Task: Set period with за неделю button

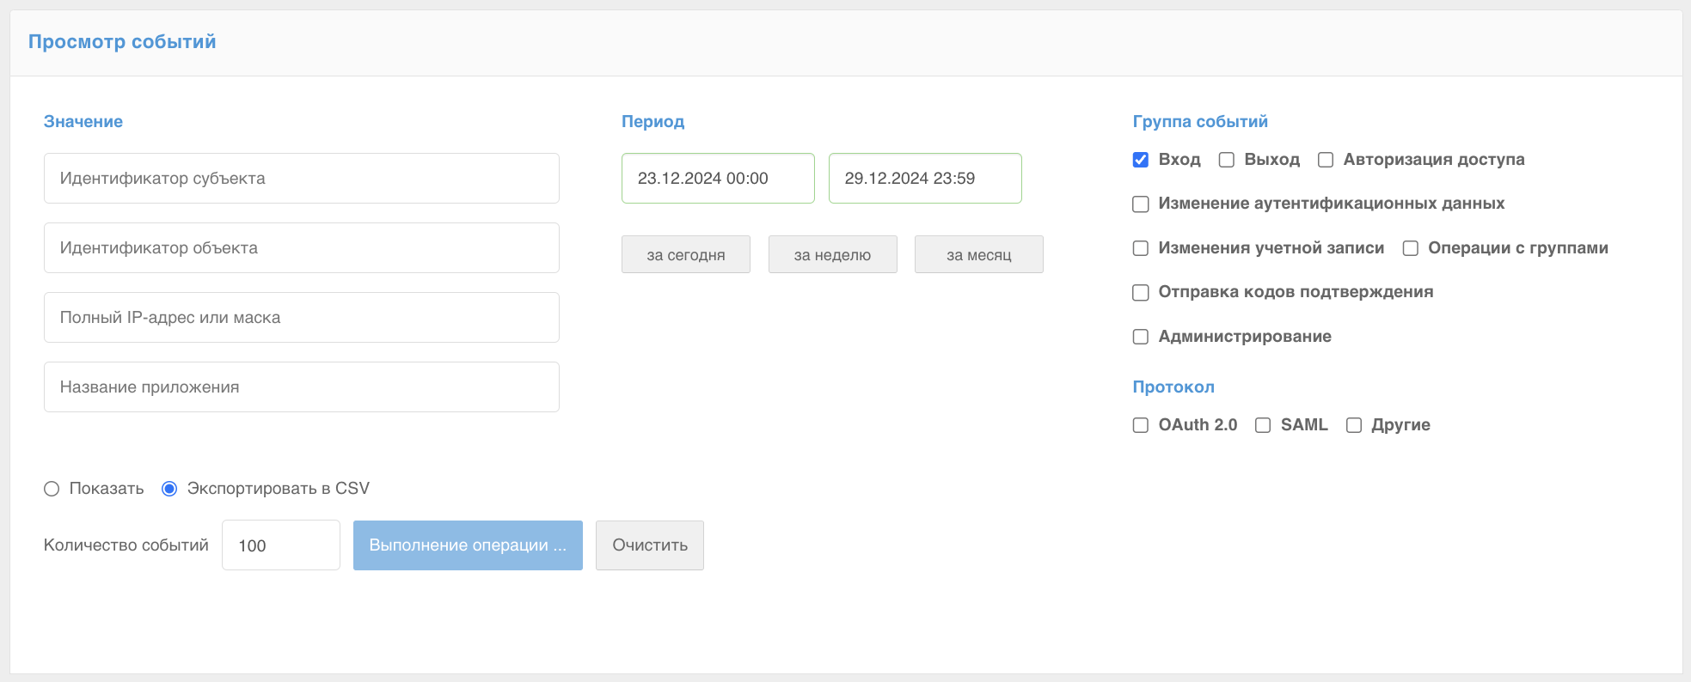Action: (832, 255)
